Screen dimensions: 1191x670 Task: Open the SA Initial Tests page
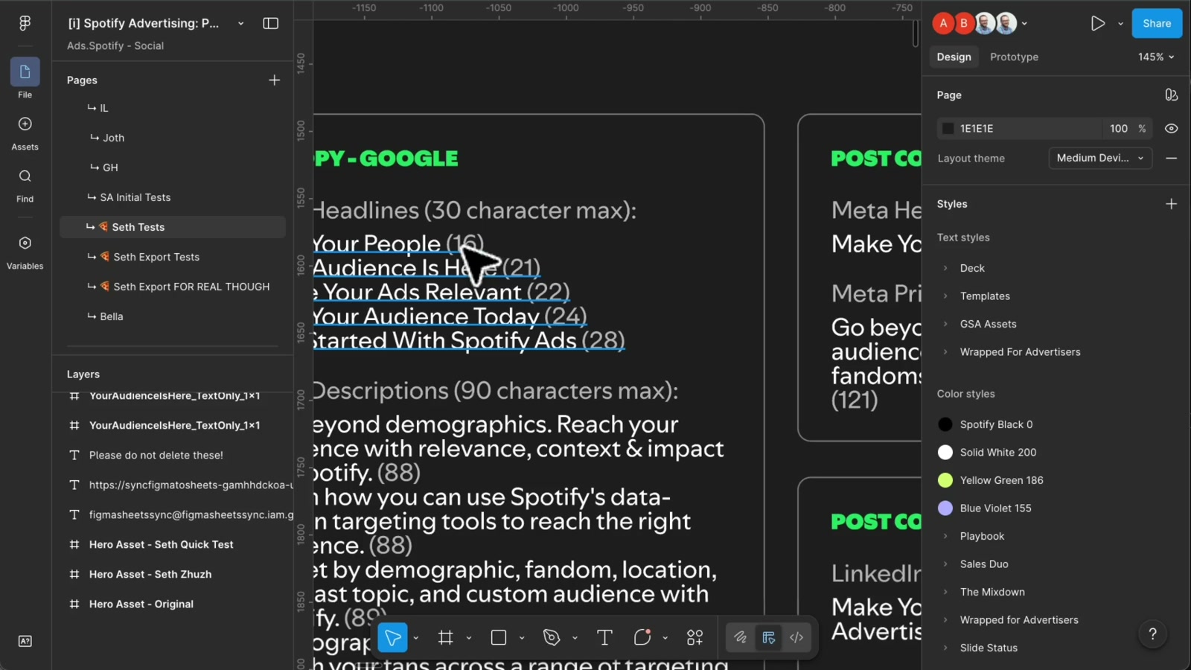(x=172, y=197)
